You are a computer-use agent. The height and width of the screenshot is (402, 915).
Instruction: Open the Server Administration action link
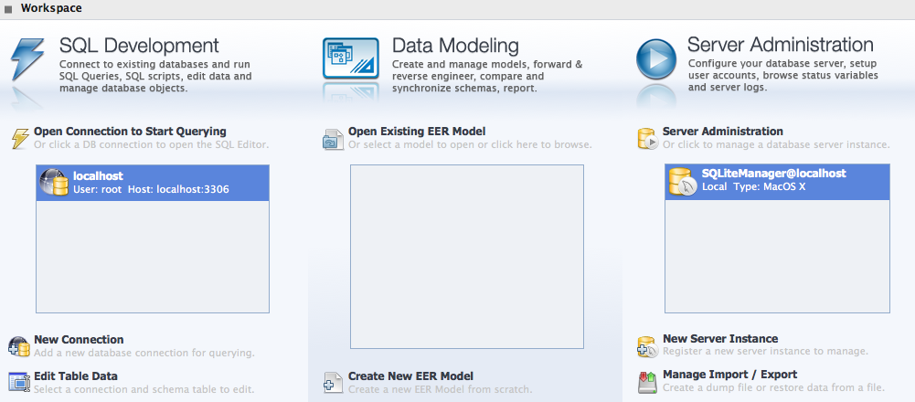pyautogui.click(x=723, y=132)
